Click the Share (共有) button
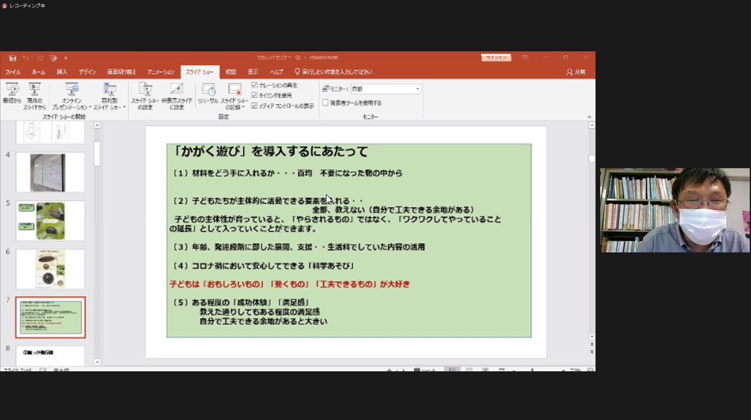 click(x=576, y=72)
